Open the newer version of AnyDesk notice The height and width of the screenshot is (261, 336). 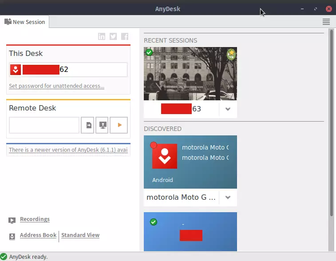coord(68,150)
